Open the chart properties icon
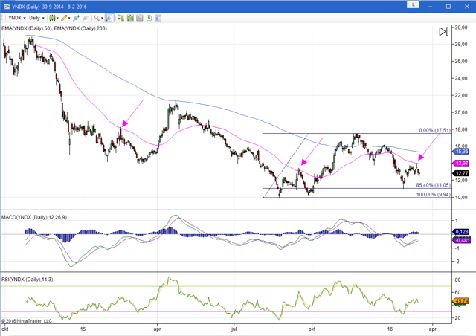Image resolution: width=476 pixels, height=336 pixels. [x=158, y=18]
